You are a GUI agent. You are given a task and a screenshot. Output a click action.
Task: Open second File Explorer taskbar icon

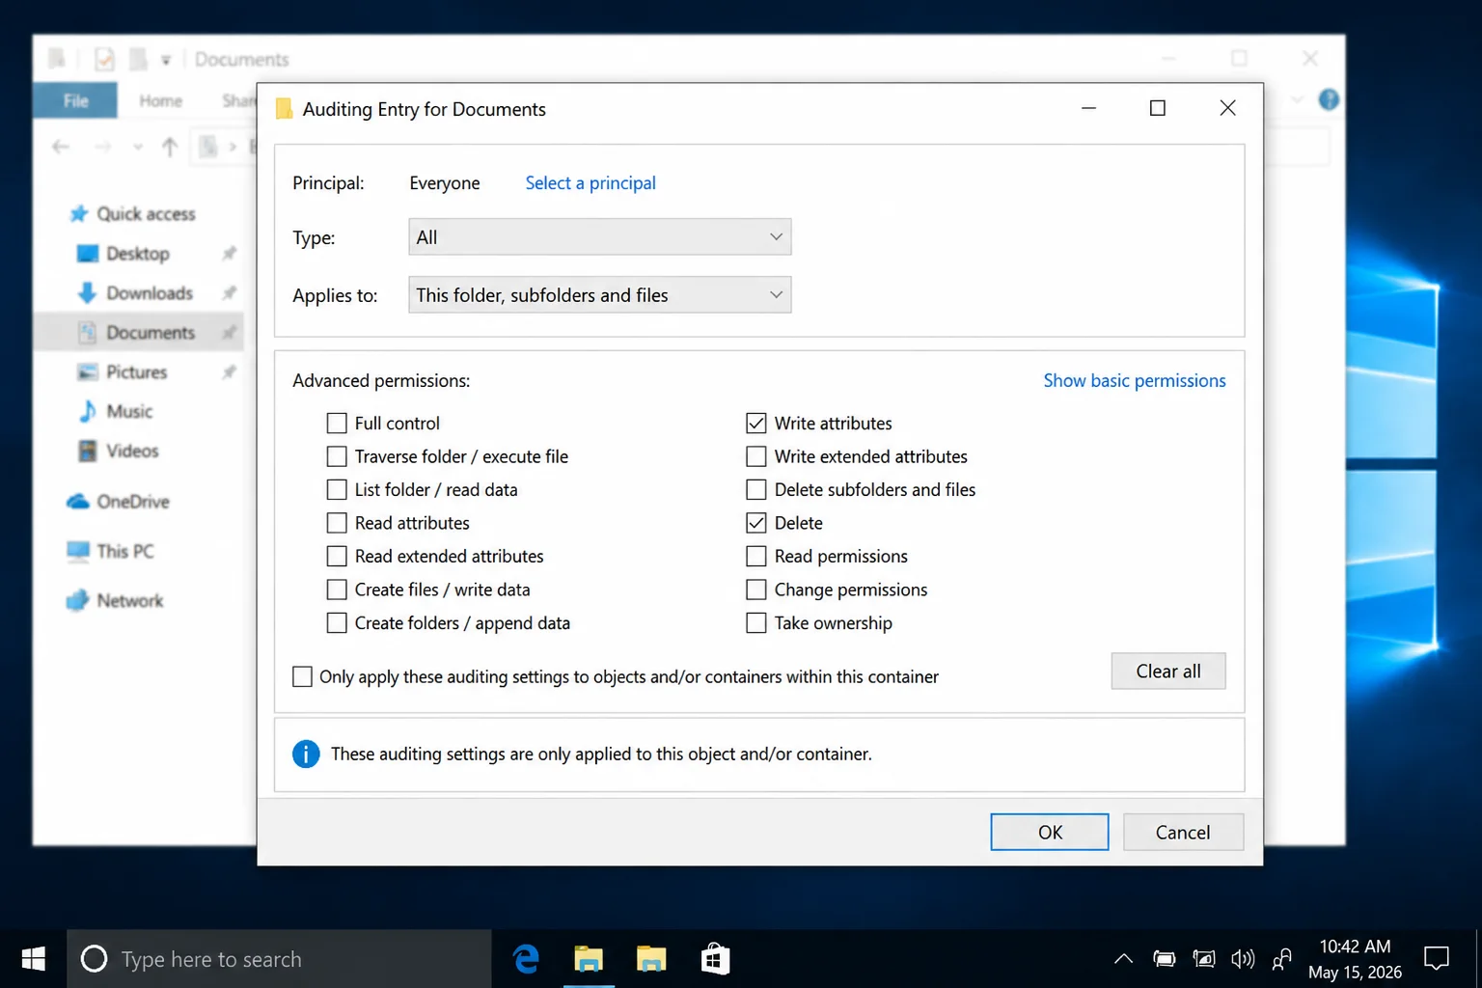point(651,958)
